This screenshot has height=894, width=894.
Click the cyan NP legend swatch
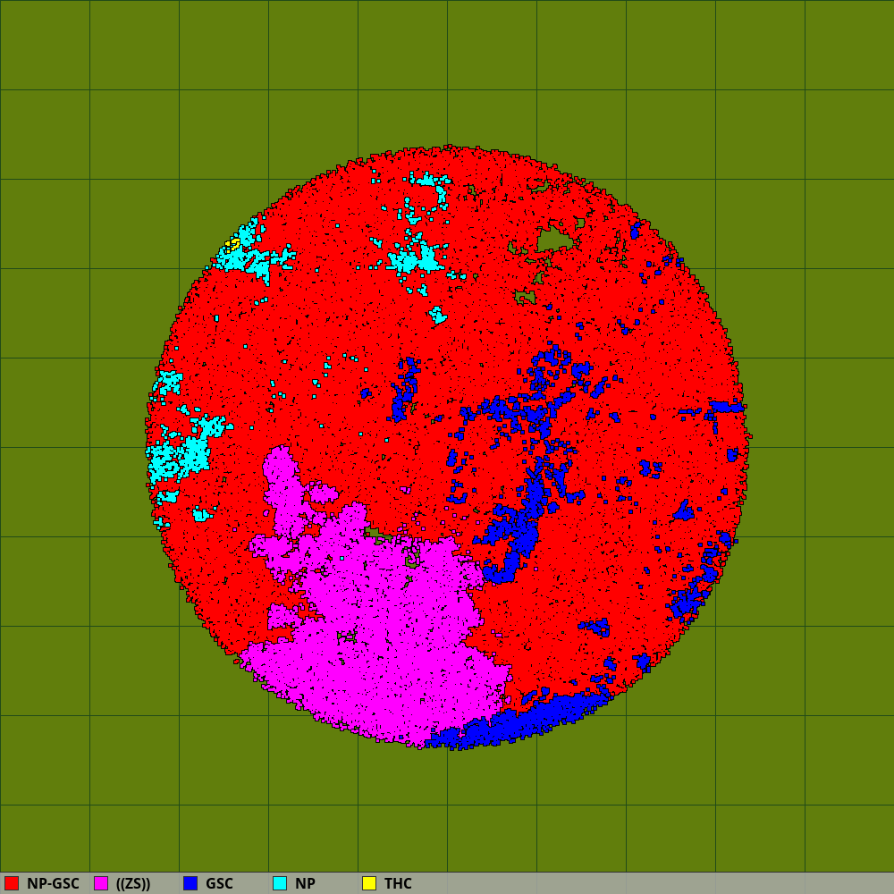pos(280,883)
